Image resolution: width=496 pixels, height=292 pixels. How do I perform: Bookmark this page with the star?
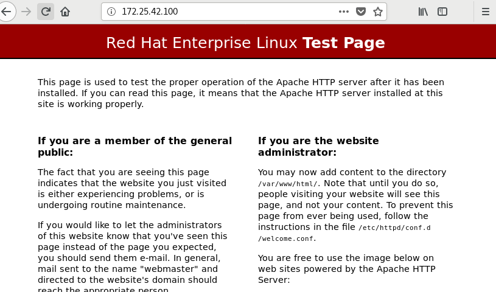378,12
